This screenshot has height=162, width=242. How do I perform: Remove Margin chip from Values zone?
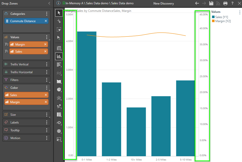45,44
